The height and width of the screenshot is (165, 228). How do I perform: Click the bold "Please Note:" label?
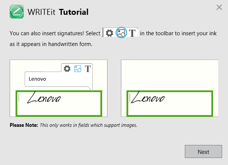click(24, 125)
